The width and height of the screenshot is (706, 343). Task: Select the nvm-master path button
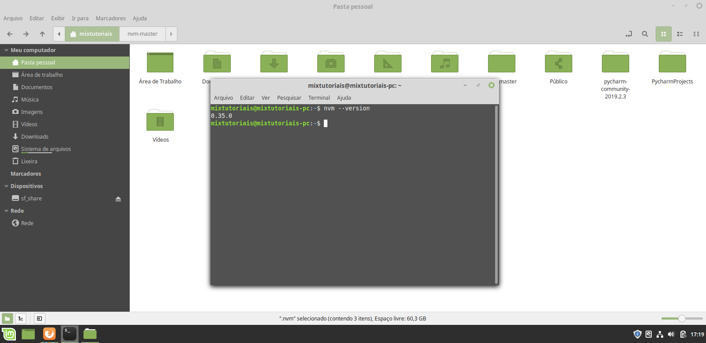tap(143, 34)
